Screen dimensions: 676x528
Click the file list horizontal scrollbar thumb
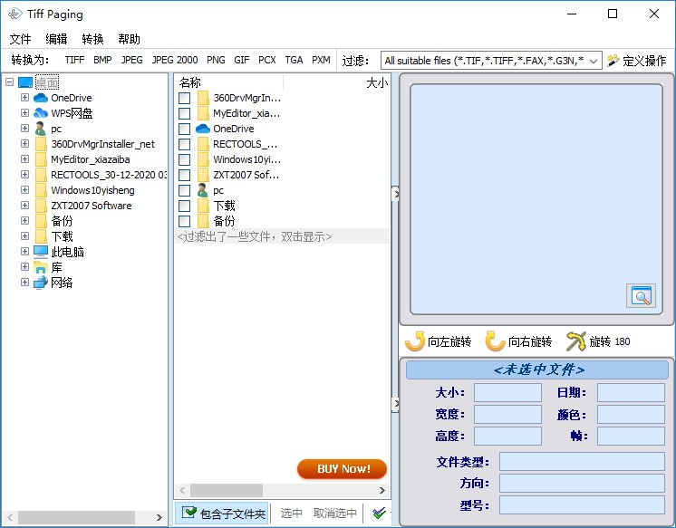pos(227,490)
